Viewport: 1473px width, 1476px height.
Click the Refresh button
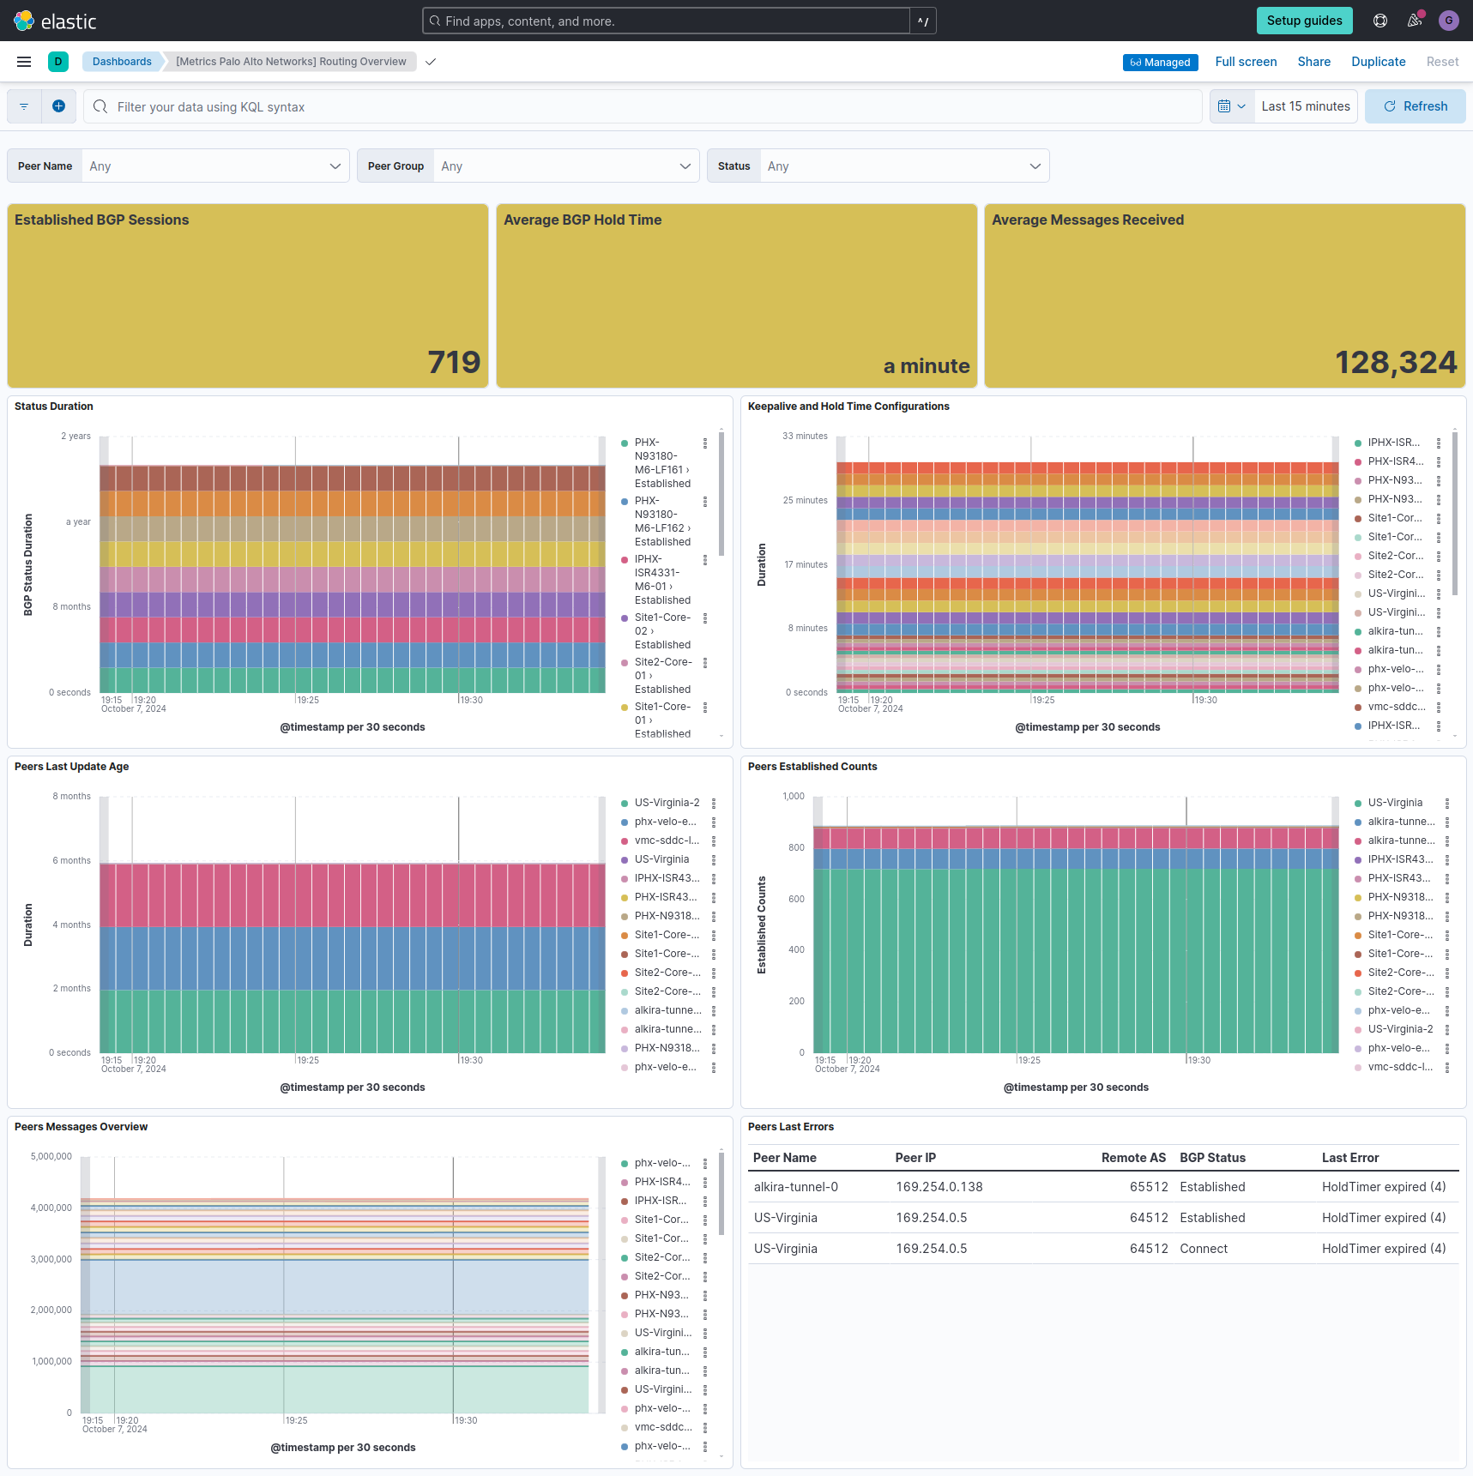1416,106
